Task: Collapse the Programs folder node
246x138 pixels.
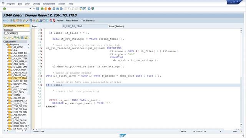Action: tap(6, 44)
